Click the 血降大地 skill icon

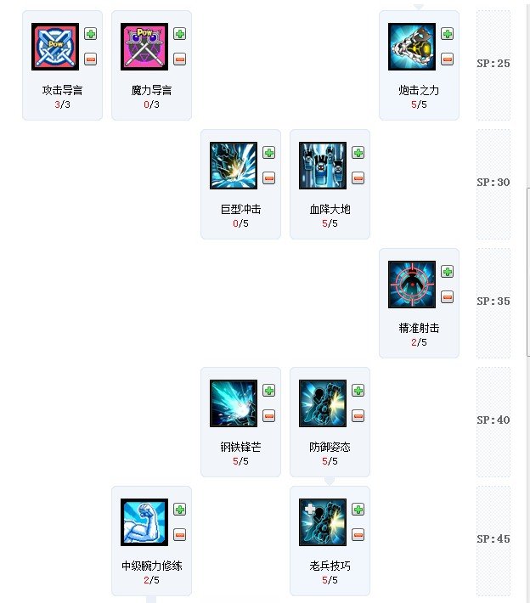click(323, 166)
